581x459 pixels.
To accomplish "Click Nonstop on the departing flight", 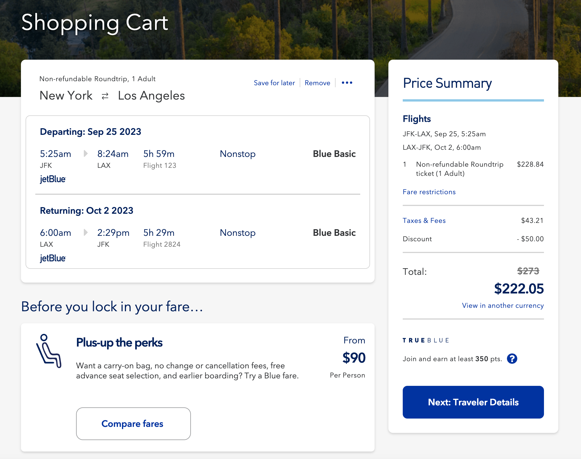I will [238, 154].
